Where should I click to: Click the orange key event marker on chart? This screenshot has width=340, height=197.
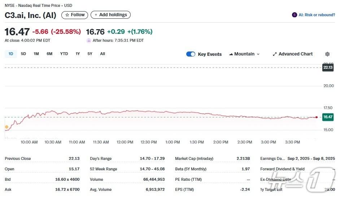[x=6, y=127]
